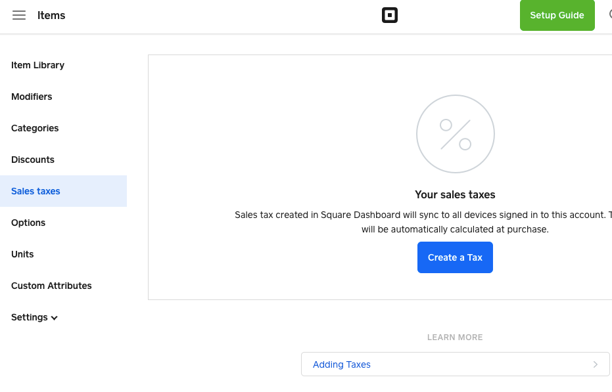Open Options in the sidebar
Screen dimensions: 612x392
(x=28, y=223)
